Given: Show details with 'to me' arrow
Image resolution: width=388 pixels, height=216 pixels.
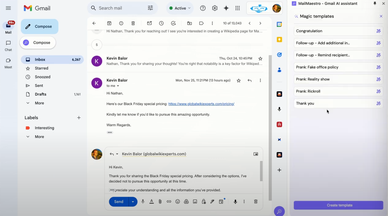Looking at the screenshot, I should pyautogui.click(x=118, y=86).
